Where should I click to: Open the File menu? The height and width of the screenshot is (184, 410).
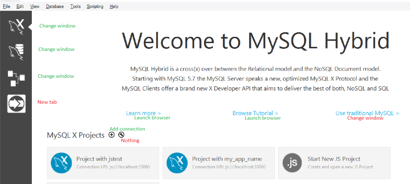pyautogui.click(x=7, y=6)
